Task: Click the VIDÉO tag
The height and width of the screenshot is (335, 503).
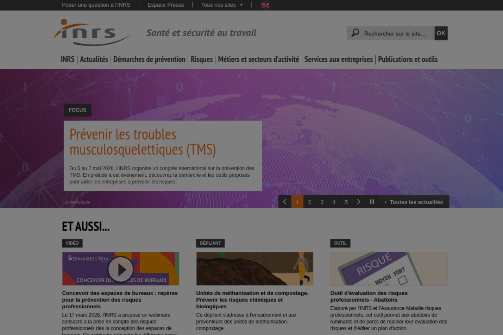Action: 72,243
